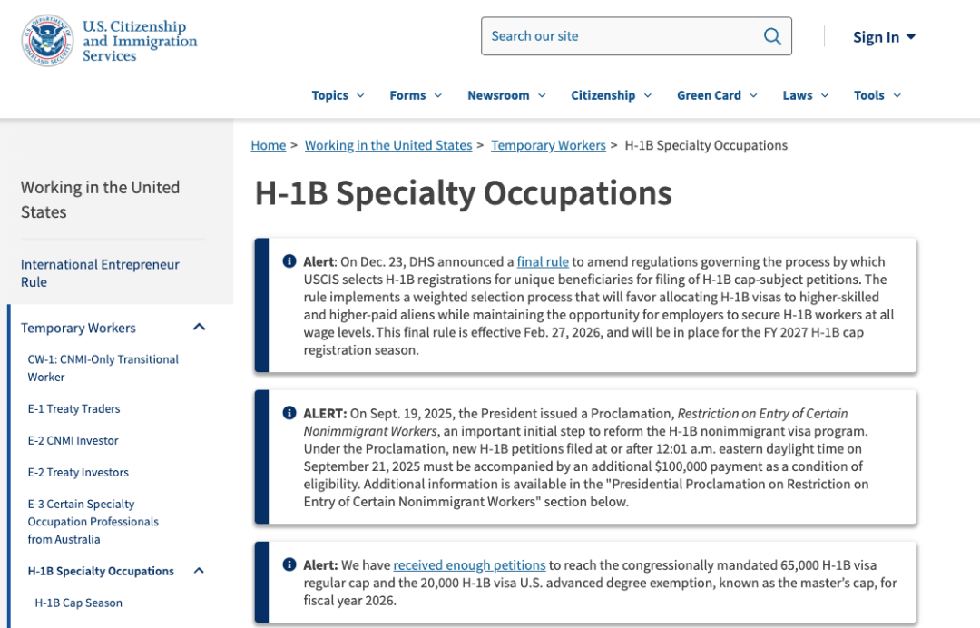Screen dimensions: 980x628
Task: Click info icon on Sept. 19 proclamation alert
Action: 289,413
